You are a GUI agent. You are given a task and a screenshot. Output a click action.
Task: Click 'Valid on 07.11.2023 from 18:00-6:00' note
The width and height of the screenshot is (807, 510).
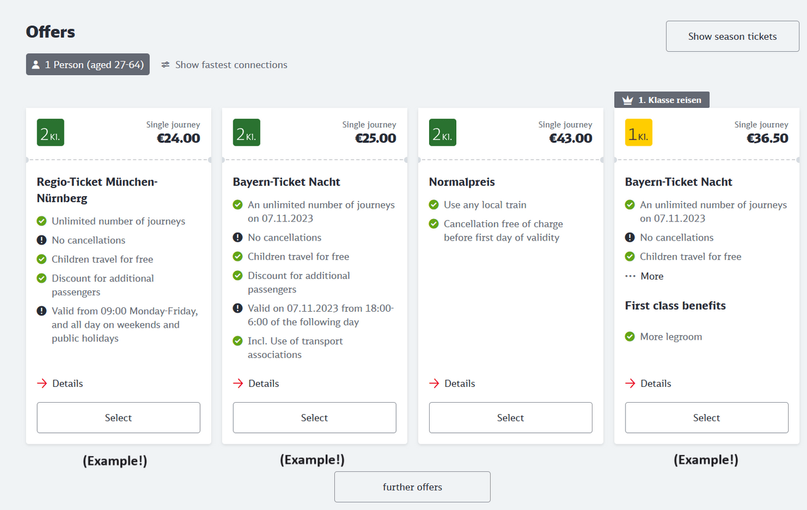pyautogui.click(x=321, y=315)
